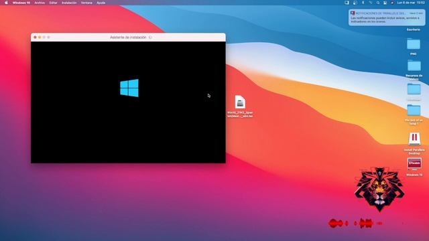Click the Wi-Fi menu bar icon
Screen dimensions: 429x241
[371, 3]
